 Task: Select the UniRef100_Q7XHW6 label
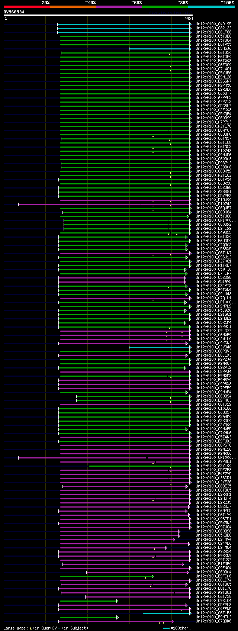point(213,433)
